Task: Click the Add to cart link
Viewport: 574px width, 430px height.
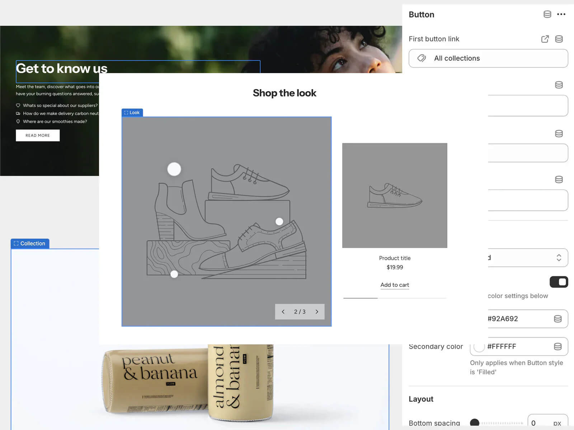Action: click(x=394, y=285)
